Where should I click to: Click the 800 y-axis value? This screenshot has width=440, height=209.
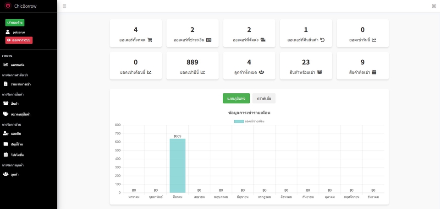coord(118,125)
